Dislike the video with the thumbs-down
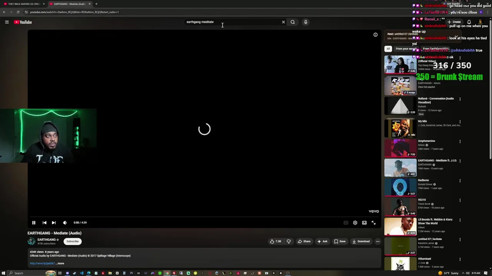The height and width of the screenshot is (276, 492). pyautogui.click(x=289, y=241)
